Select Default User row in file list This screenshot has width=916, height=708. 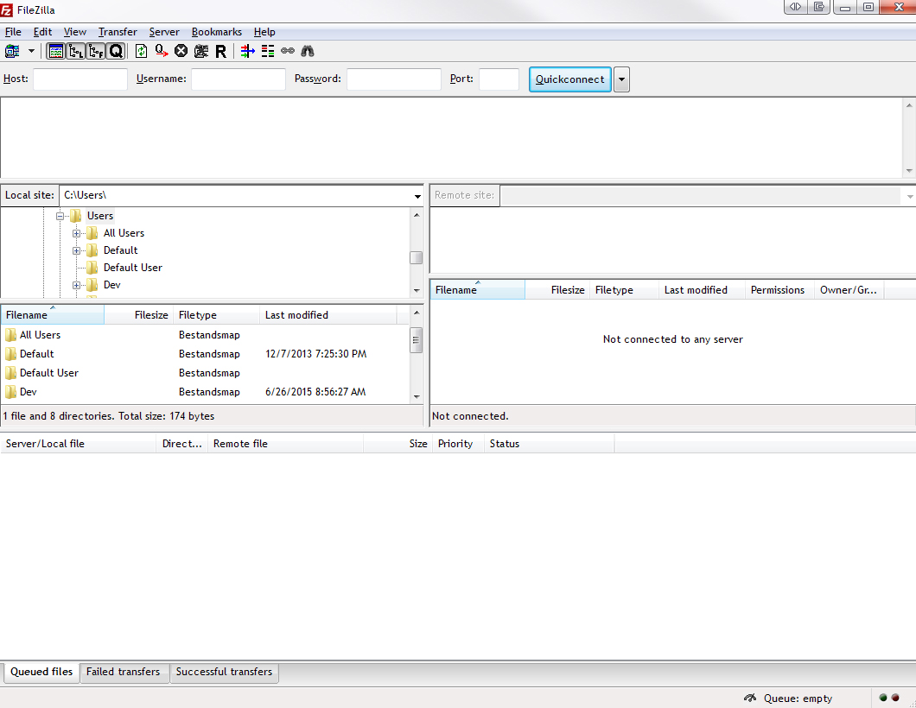(205, 373)
